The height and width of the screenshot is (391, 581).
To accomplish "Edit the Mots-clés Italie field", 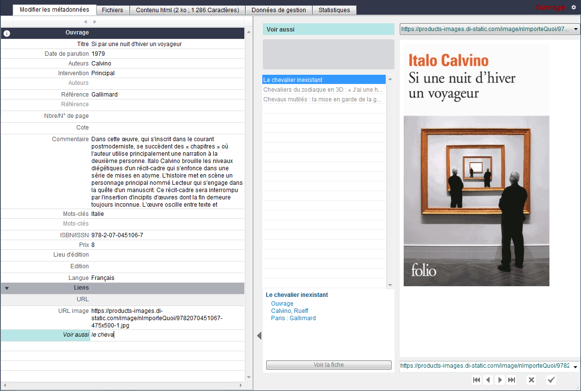I will pos(168,214).
